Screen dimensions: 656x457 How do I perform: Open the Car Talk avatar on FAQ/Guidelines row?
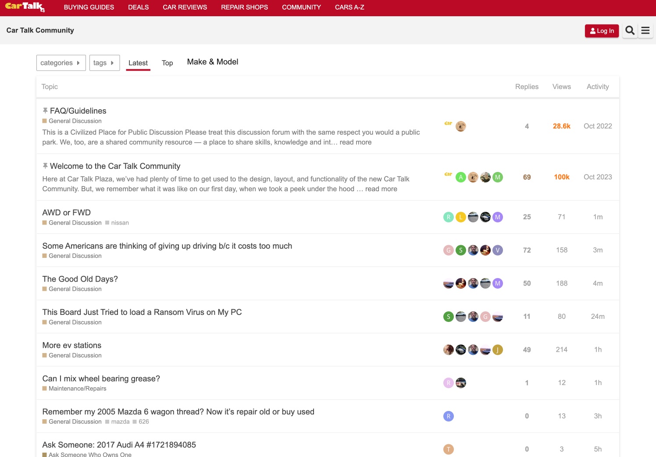coord(448,124)
